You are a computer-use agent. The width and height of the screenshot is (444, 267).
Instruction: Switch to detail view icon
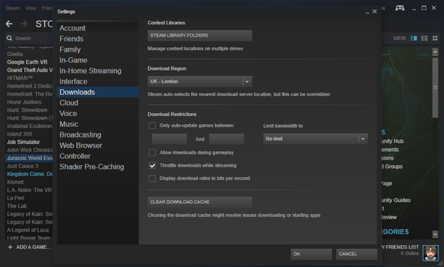(x=413, y=38)
